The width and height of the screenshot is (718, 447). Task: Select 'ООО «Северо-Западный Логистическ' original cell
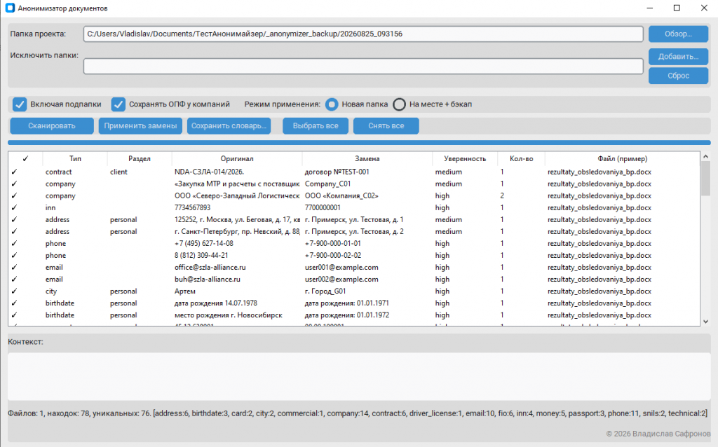tap(237, 195)
